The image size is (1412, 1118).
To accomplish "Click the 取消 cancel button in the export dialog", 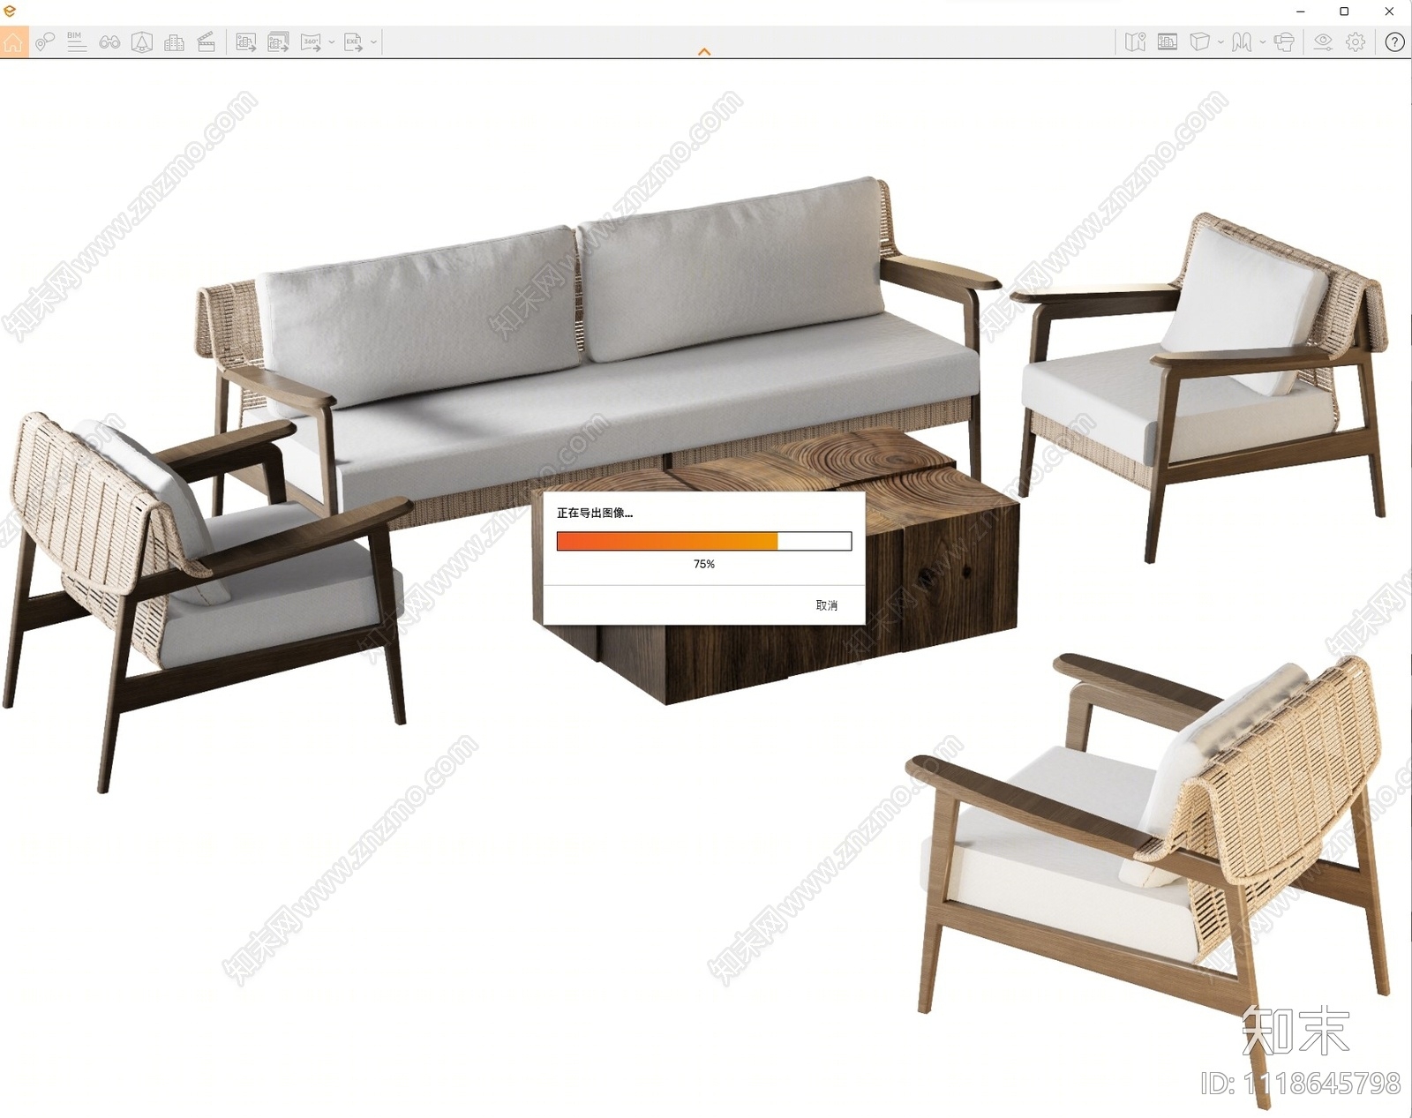I will click(827, 605).
